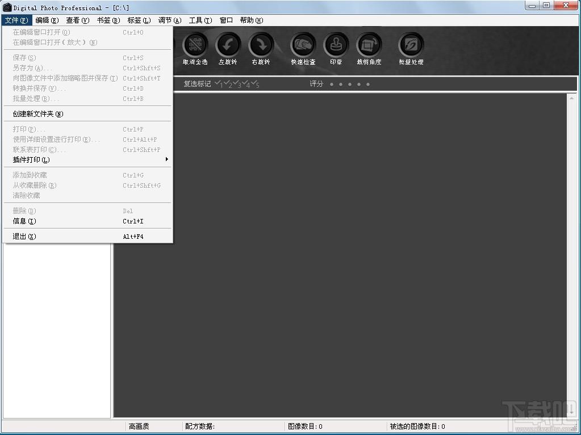The height and width of the screenshot is (435, 581).
Task: Click the 高画质 status bar entry
Action: 139,426
